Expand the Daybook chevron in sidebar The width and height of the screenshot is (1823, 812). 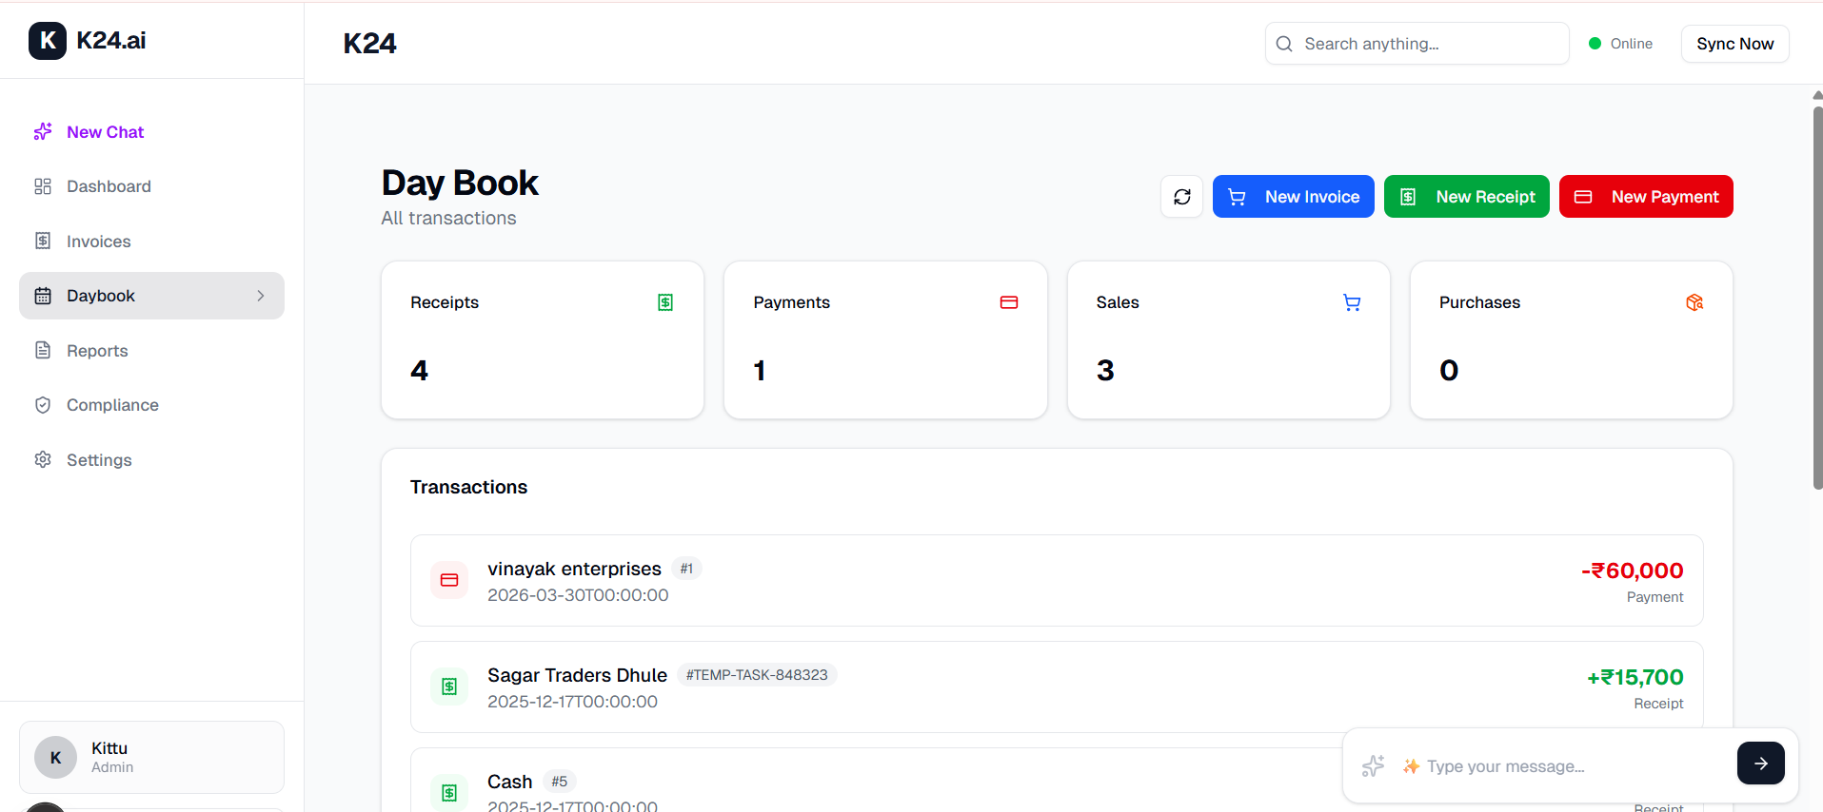pos(261,296)
